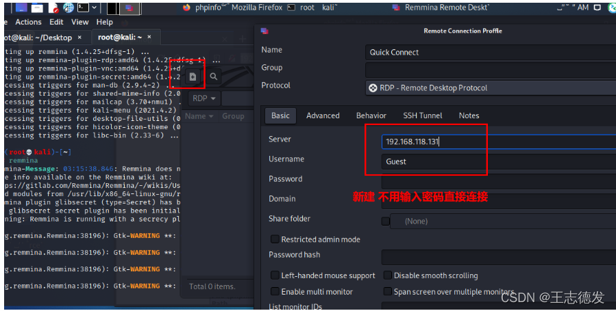Select the Basic tab
Image resolution: width=616 pixels, height=311 pixels.
(280, 116)
